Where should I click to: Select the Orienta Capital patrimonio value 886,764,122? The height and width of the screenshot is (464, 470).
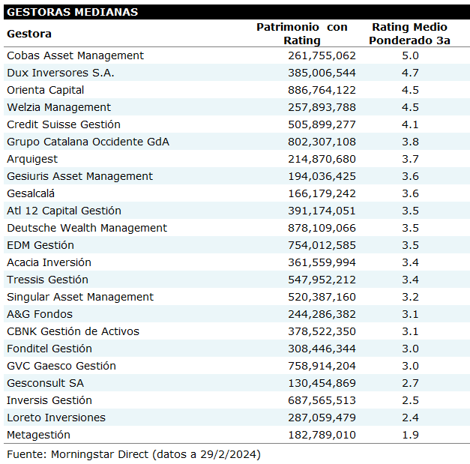(322, 90)
